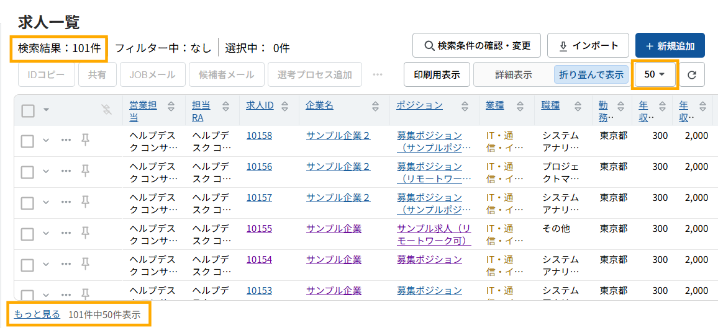Open the dropdown arrow beside header checkbox

45,110
